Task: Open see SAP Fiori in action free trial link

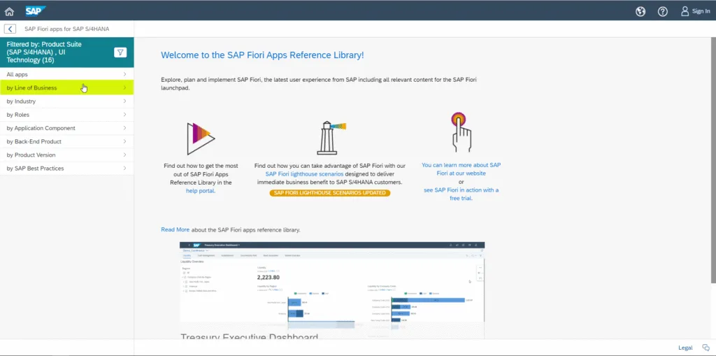Action: pos(461,194)
